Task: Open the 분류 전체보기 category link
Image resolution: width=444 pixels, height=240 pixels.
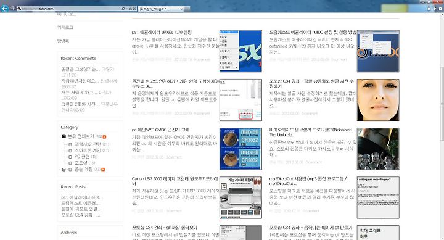Action: (81, 136)
